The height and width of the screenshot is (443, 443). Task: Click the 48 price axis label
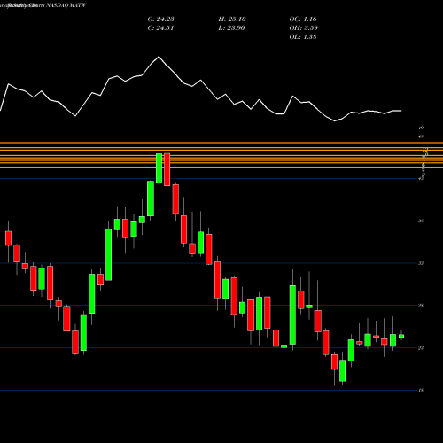pos(421,136)
